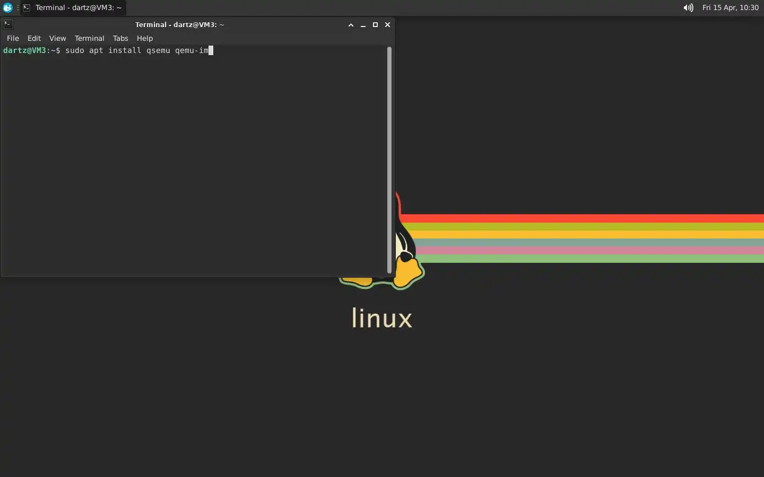Open the Edit menu

click(x=34, y=38)
